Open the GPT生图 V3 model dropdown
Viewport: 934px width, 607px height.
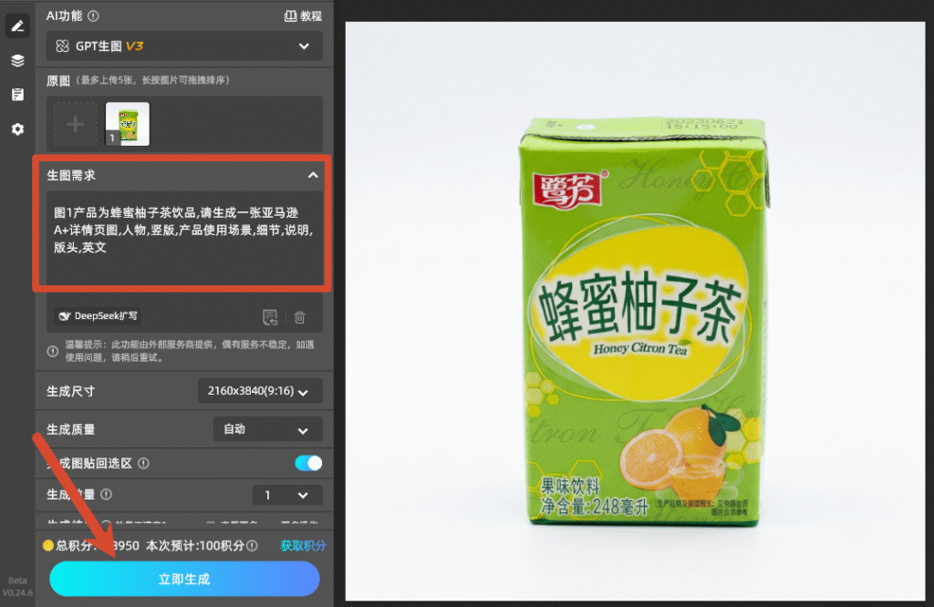184,46
